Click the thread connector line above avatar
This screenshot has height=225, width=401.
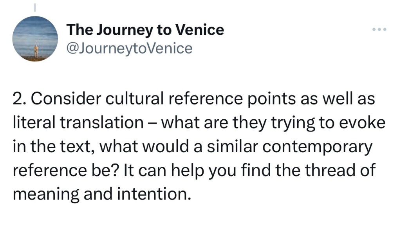34,7
